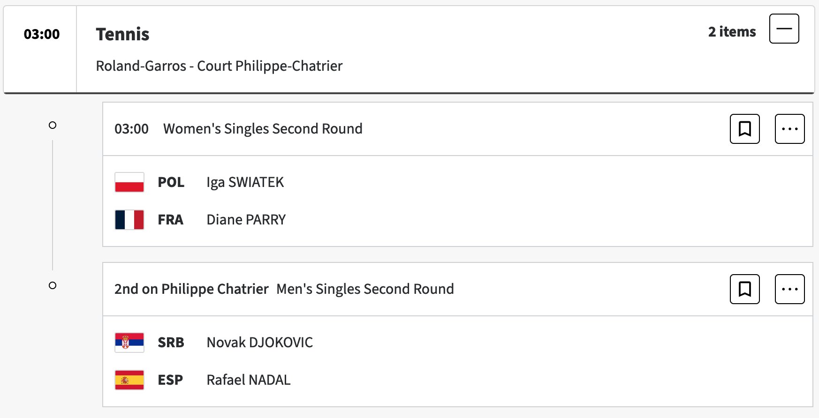Open Diane PARRY's athlete name
This screenshot has width=819, height=418.
coord(246,220)
